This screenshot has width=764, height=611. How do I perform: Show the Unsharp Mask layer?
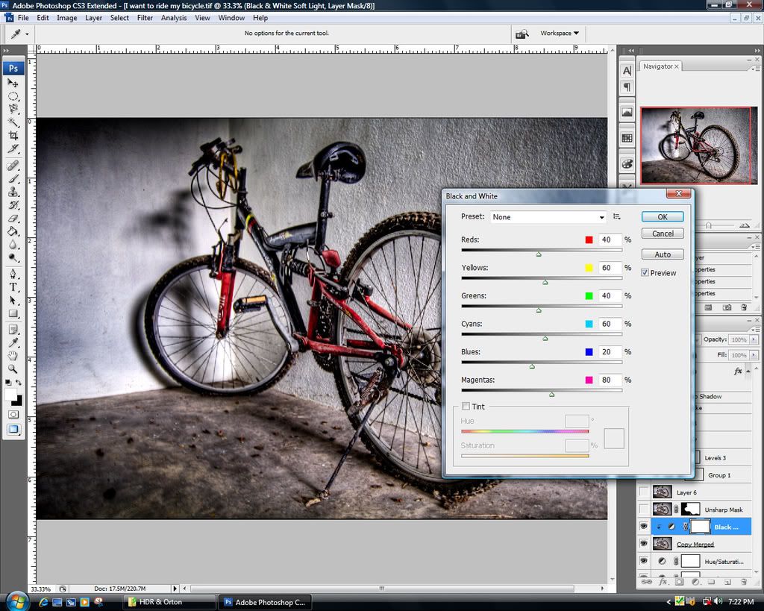pos(643,510)
